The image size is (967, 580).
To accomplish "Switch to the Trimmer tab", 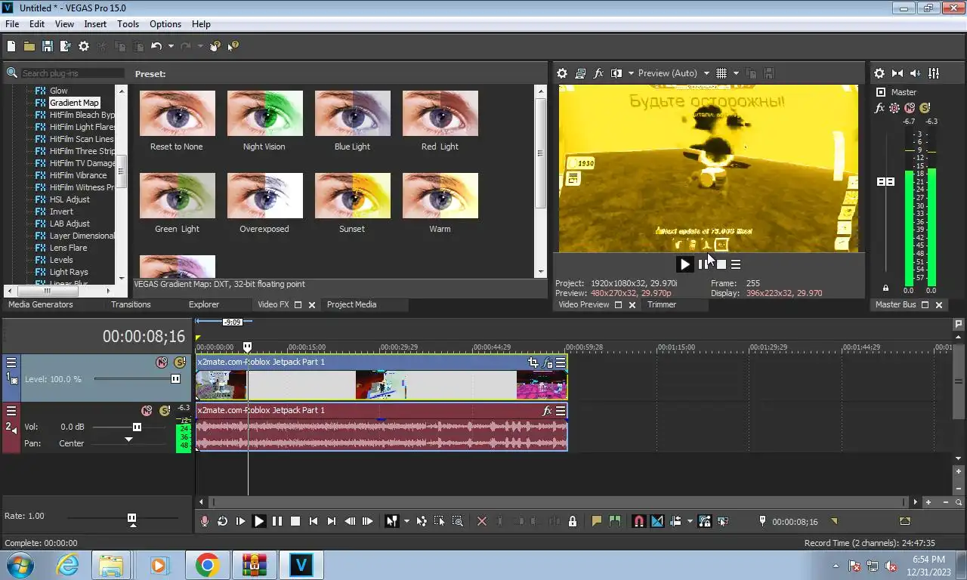I will (x=662, y=304).
